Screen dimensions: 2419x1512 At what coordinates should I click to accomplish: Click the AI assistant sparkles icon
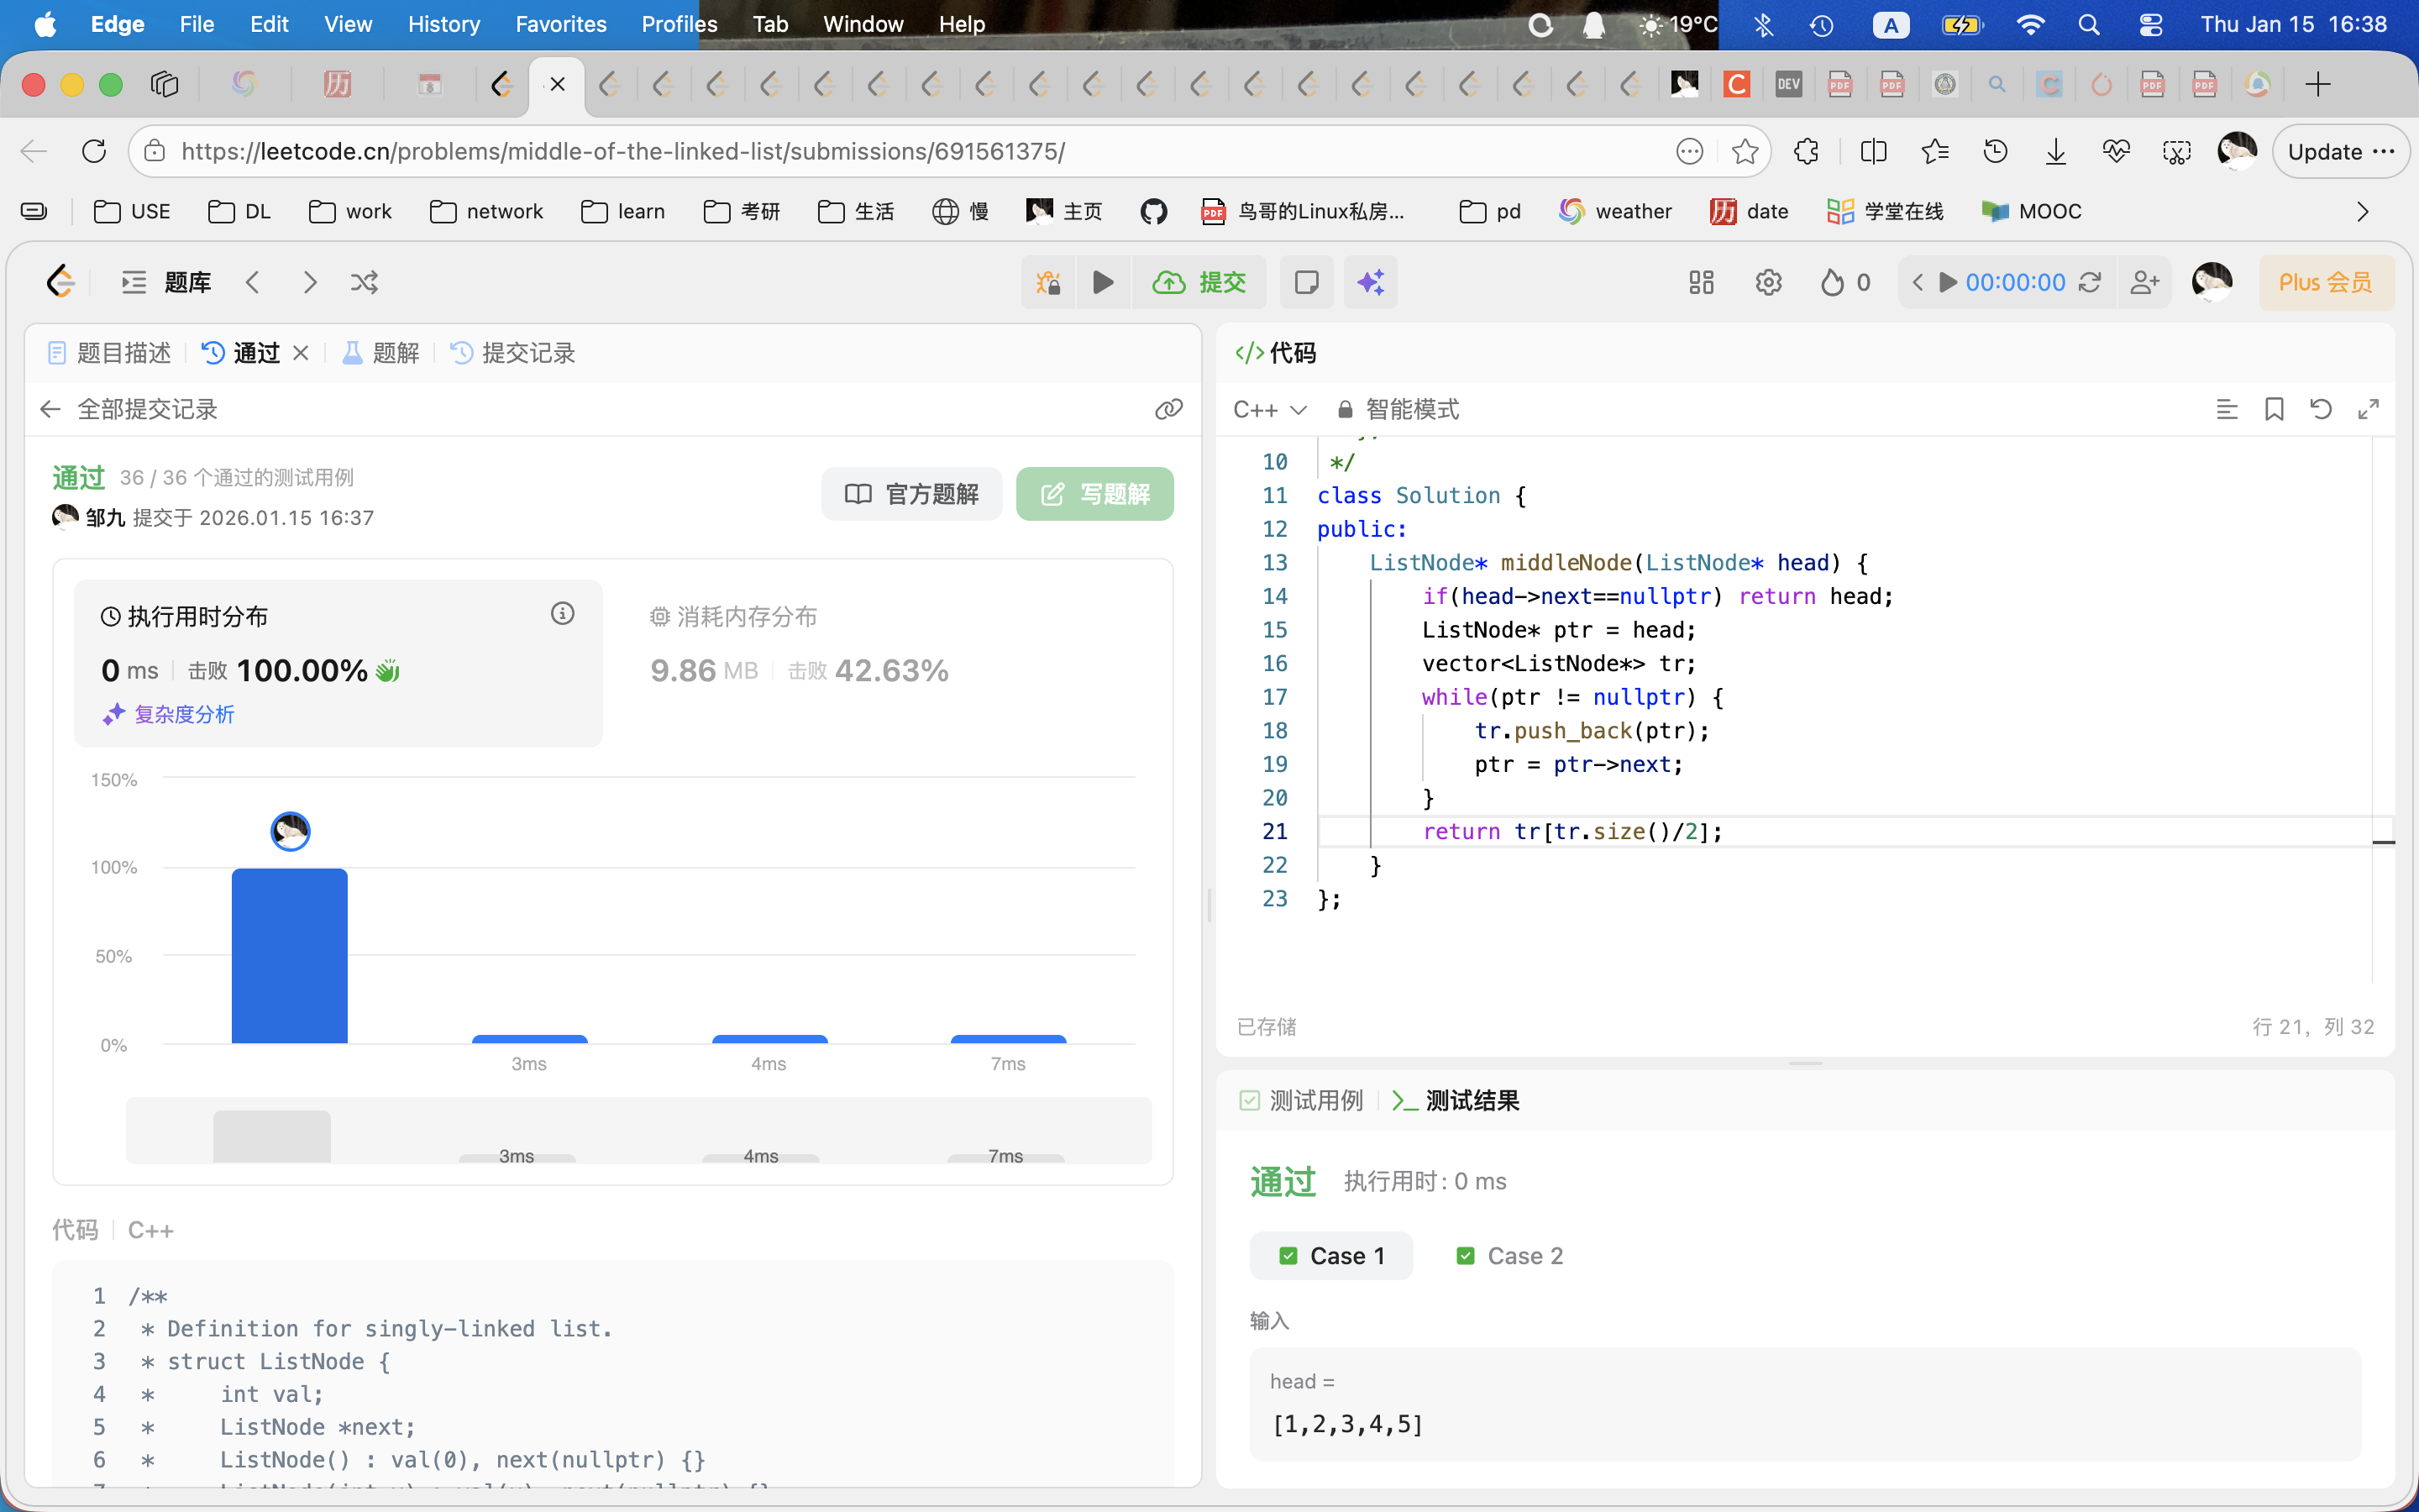[1369, 282]
